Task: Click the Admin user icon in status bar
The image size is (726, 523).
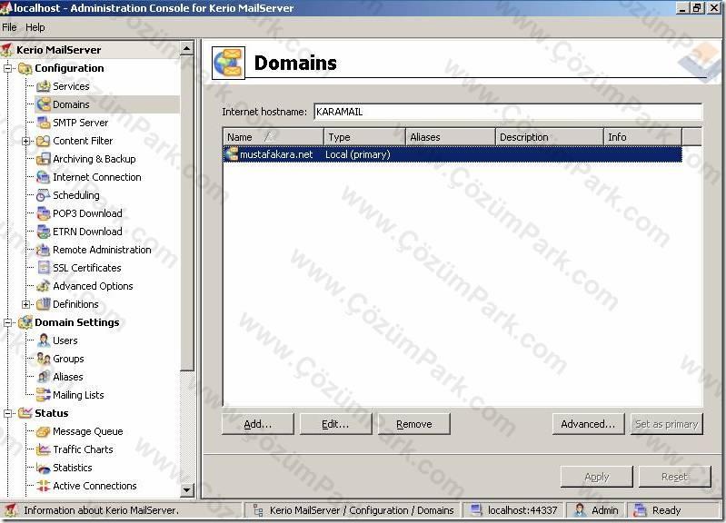Action: coord(579,510)
